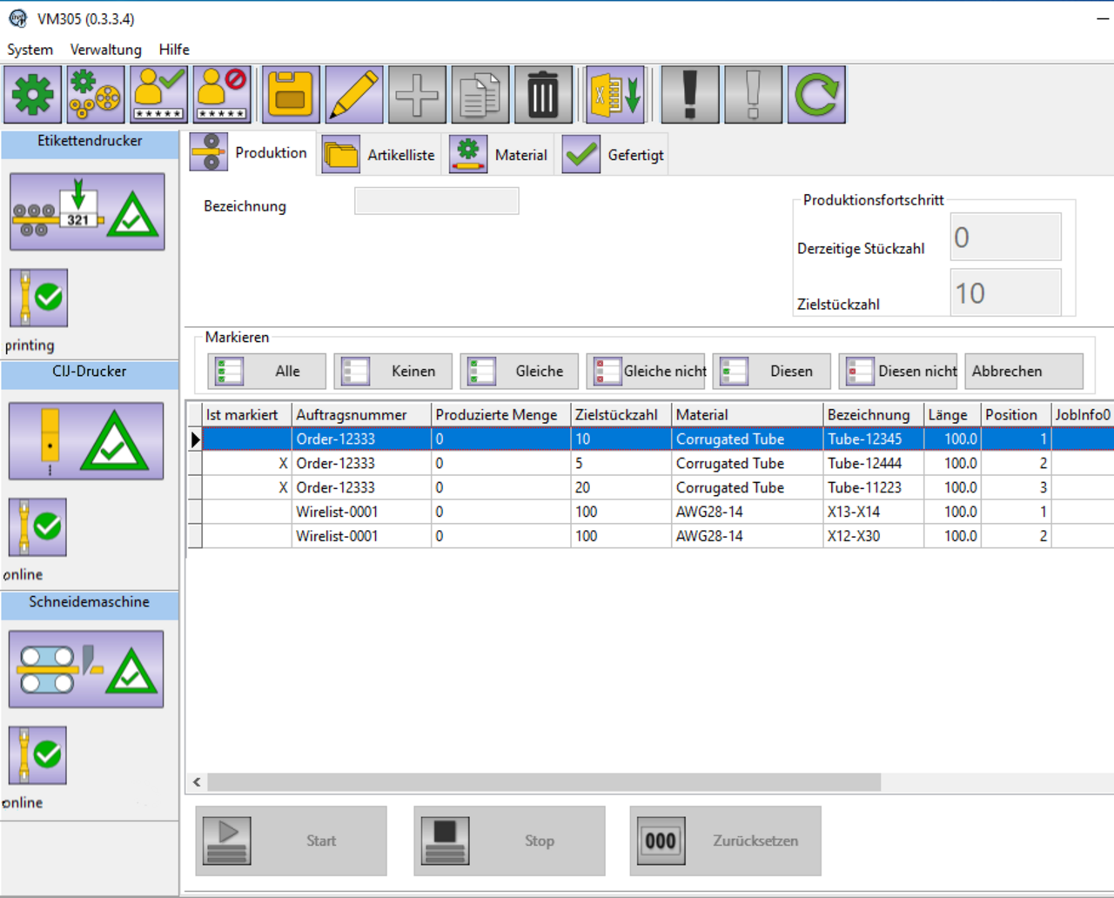Click the Gleiche button

[519, 372]
